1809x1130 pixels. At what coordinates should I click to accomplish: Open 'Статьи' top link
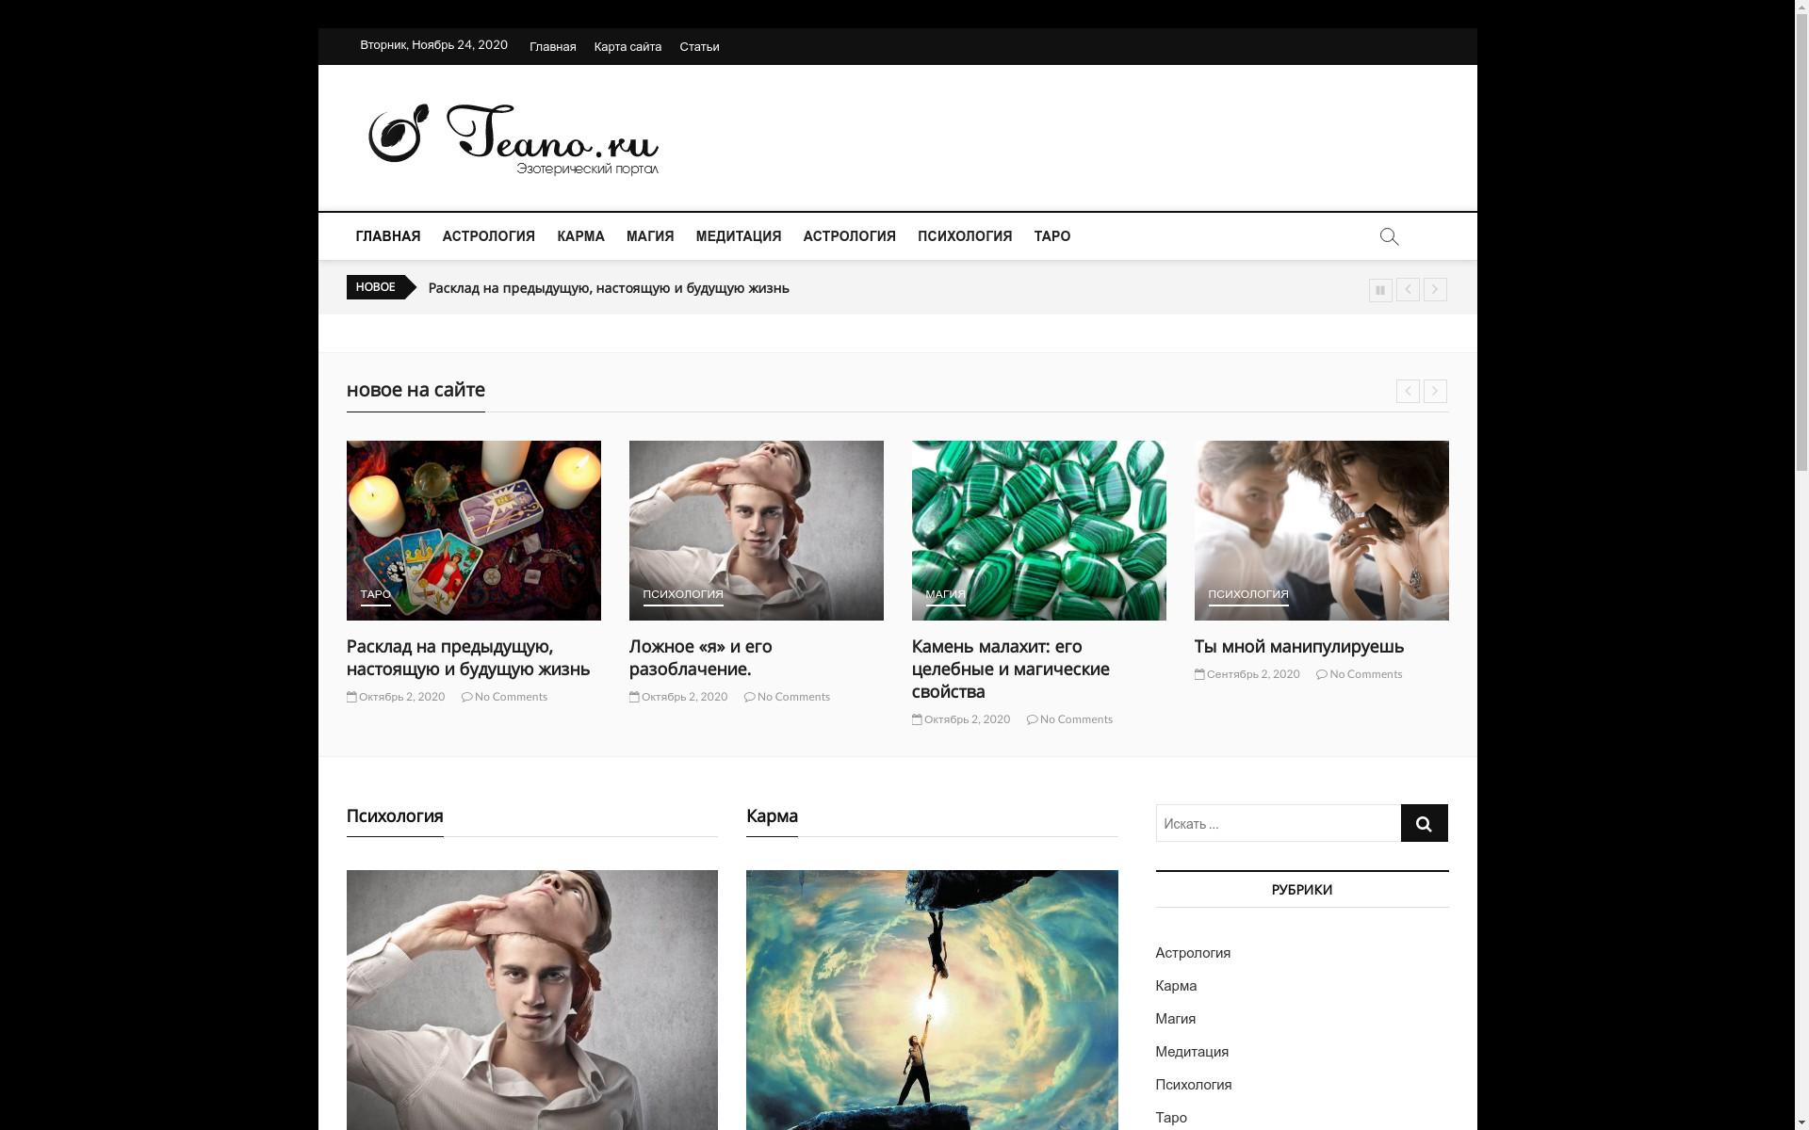[x=699, y=46]
